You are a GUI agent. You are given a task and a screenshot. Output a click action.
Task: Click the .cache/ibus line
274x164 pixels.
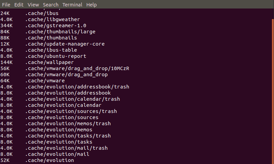(29, 13)
